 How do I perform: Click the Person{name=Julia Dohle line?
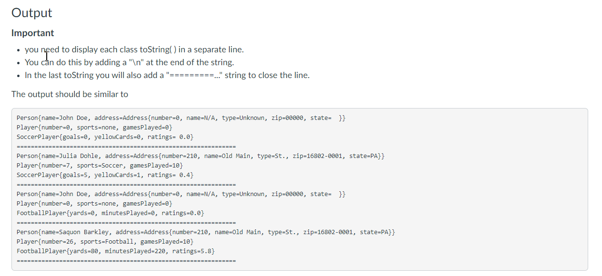point(201,156)
